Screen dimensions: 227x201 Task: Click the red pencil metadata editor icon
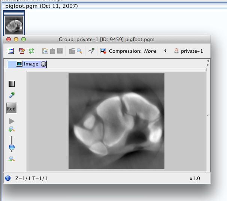[x=22, y=51]
